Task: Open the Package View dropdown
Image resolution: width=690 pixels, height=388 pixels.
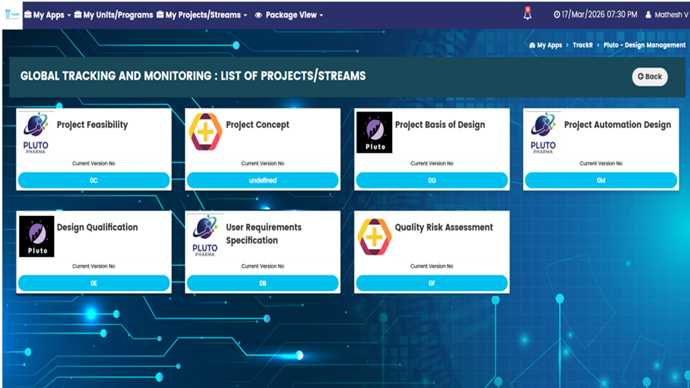Action: (289, 15)
